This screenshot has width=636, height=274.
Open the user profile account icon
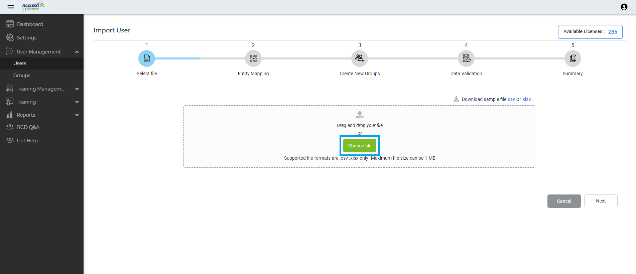(624, 7)
